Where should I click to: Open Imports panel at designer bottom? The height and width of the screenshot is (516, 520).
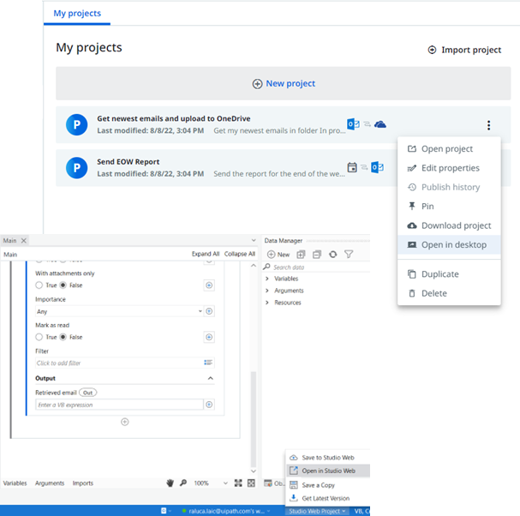click(x=83, y=483)
